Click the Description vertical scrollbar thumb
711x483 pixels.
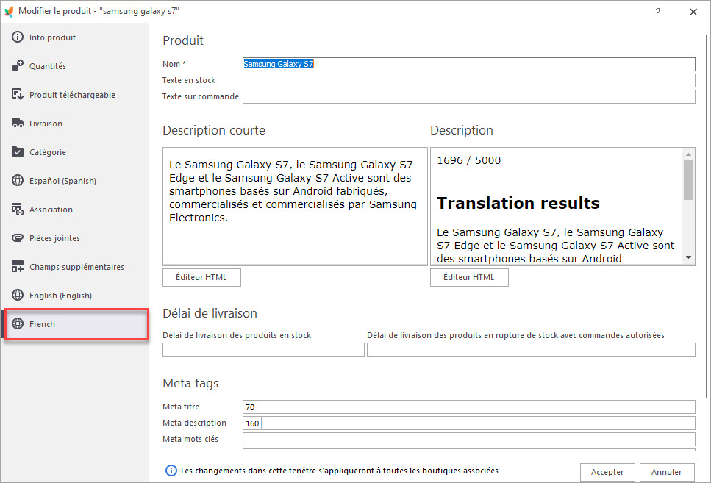click(688, 180)
